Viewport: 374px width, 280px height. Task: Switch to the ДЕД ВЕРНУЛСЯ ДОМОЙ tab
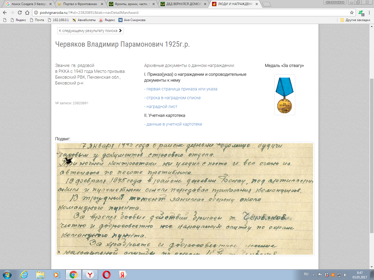click(184, 4)
